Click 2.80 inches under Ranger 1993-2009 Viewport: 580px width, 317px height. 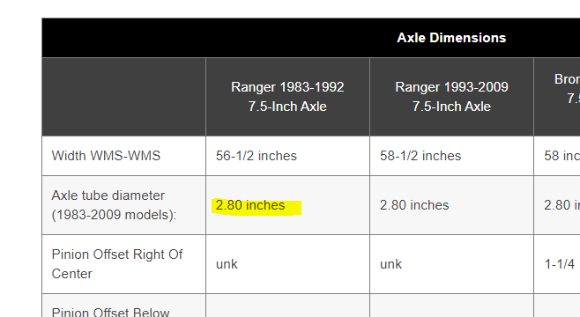tap(414, 205)
